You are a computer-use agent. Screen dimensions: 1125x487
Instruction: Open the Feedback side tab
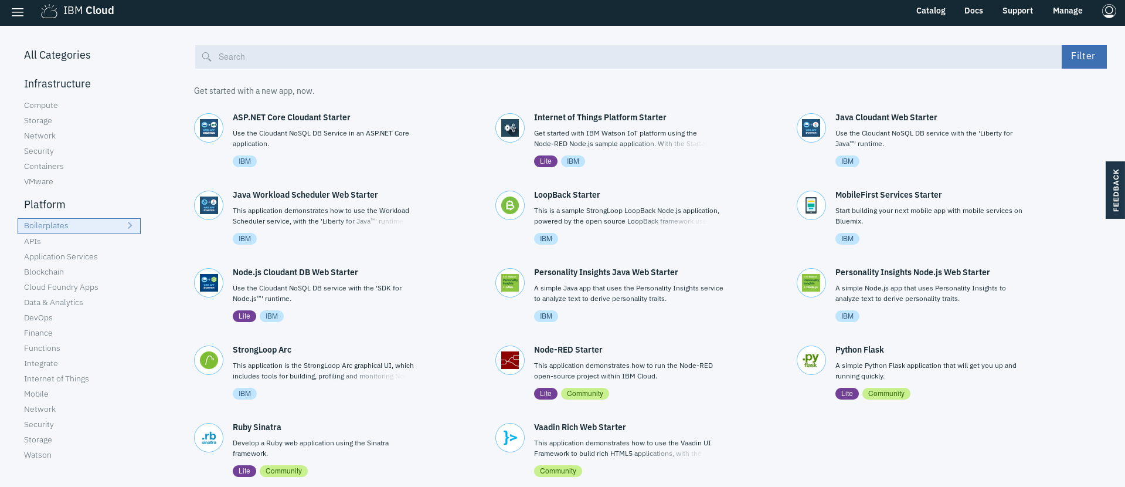tap(1115, 190)
